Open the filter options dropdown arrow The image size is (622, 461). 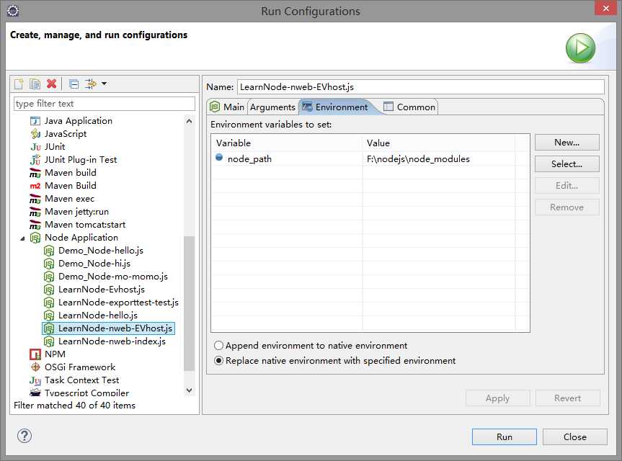point(104,84)
